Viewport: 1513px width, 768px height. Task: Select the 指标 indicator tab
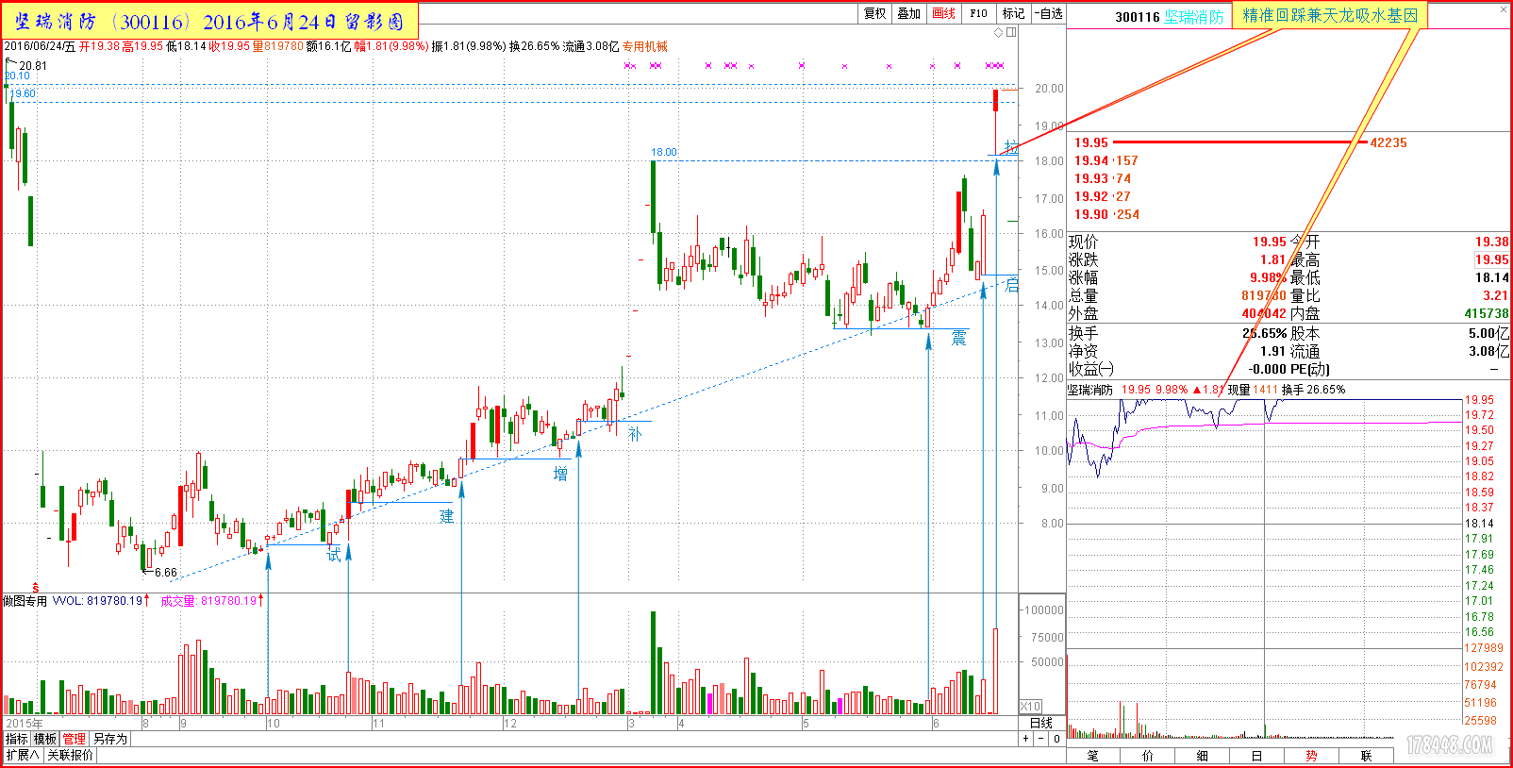[17, 739]
